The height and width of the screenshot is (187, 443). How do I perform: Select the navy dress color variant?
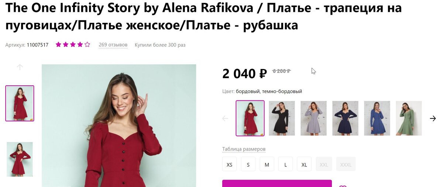(345, 118)
